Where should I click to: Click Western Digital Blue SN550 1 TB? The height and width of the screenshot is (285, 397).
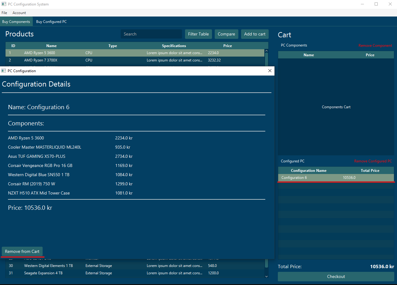click(39, 175)
